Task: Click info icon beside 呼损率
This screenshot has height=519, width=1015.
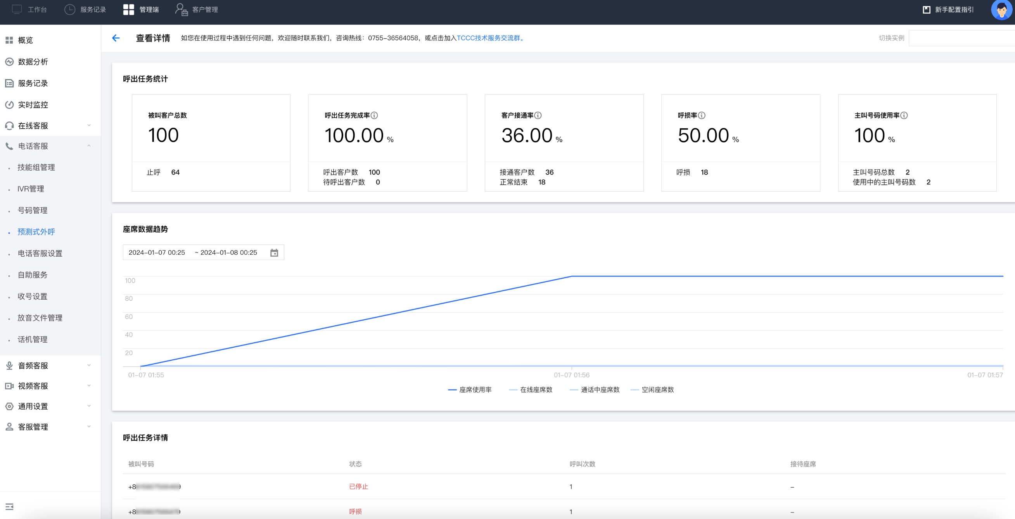Action: pyautogui.click(x=702, y=116)
